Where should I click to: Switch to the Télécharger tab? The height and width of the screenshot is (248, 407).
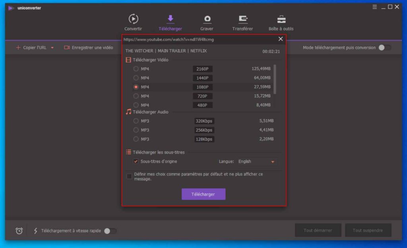click(x=170, y=23)
